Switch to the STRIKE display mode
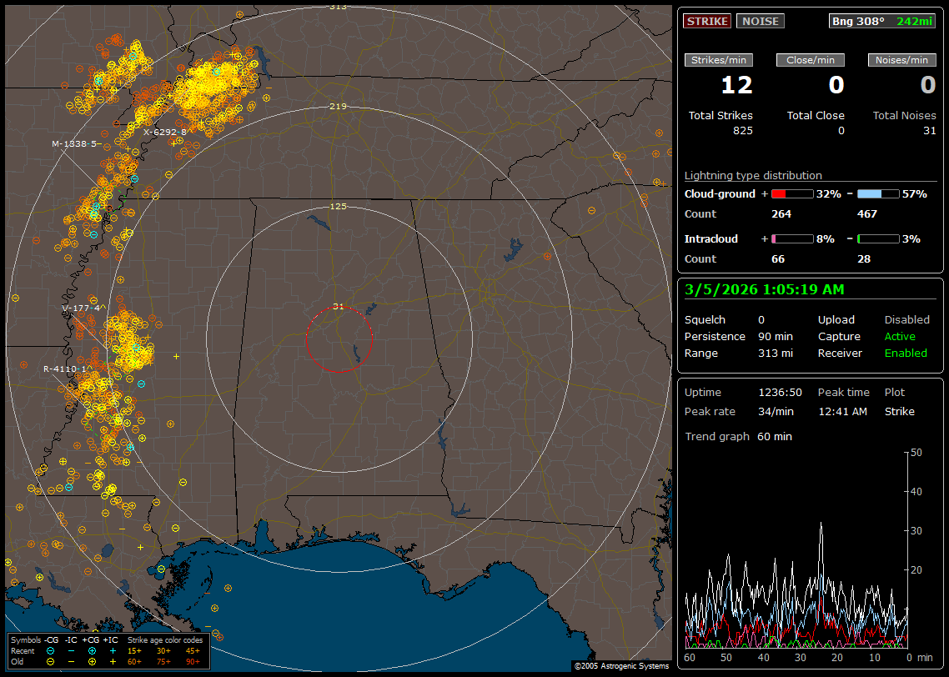This screenshot has height=677, width=949. click(x=707, y=21)
